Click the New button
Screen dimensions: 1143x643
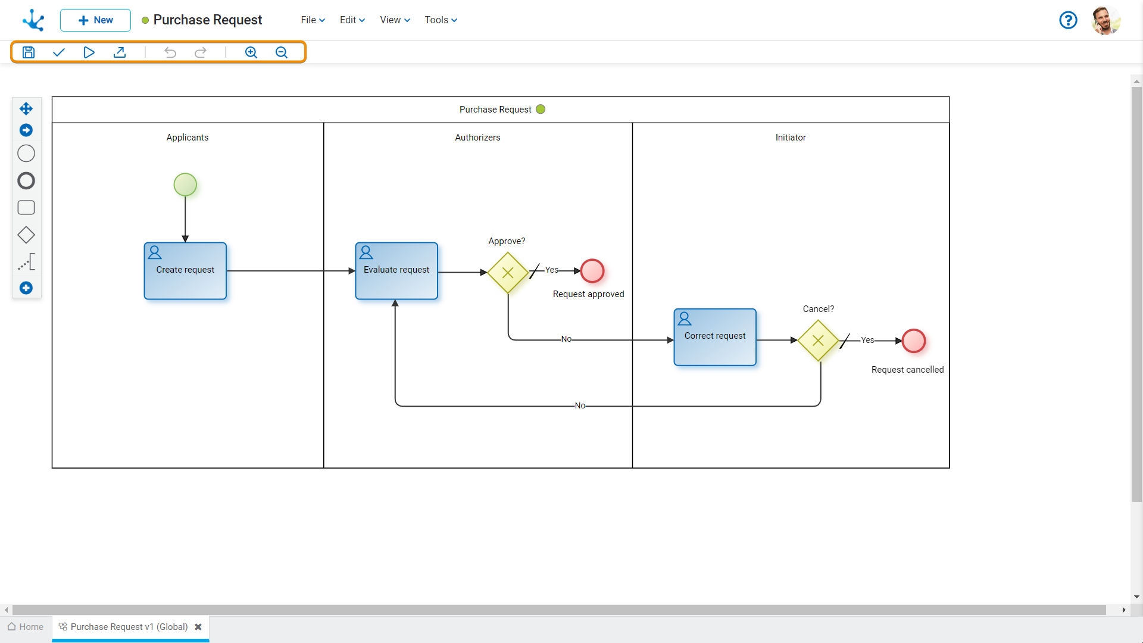[x=94, y=20]
